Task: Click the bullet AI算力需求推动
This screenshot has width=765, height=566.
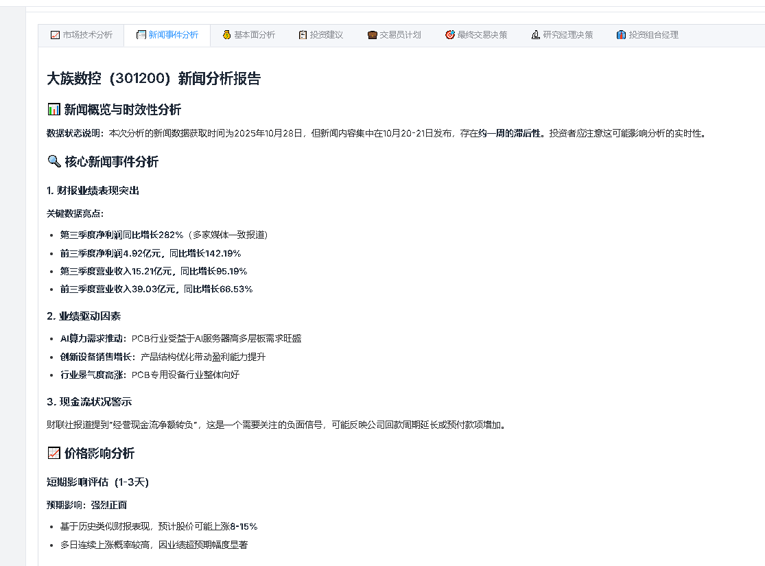Action: coord(180,339)
